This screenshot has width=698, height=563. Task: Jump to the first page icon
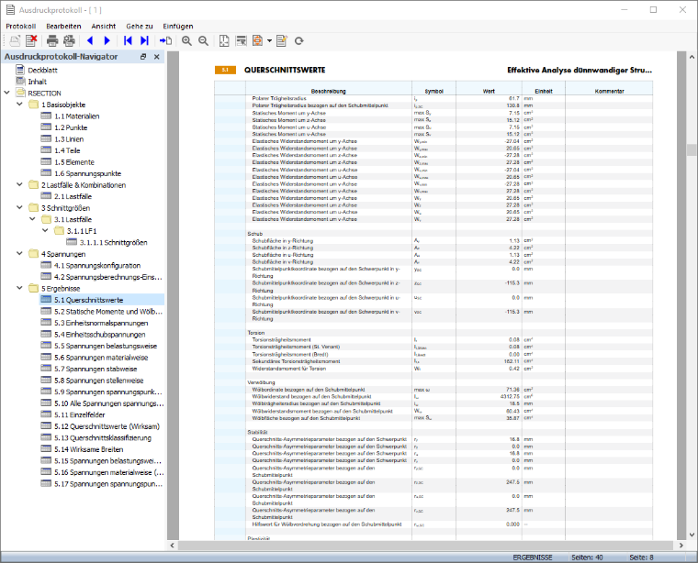click(x=128, y=40)
